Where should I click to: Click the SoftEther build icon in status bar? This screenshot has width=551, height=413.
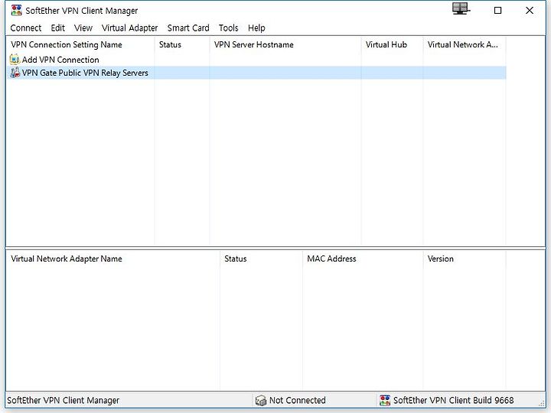pyautogui.click(x=385, y=400)
